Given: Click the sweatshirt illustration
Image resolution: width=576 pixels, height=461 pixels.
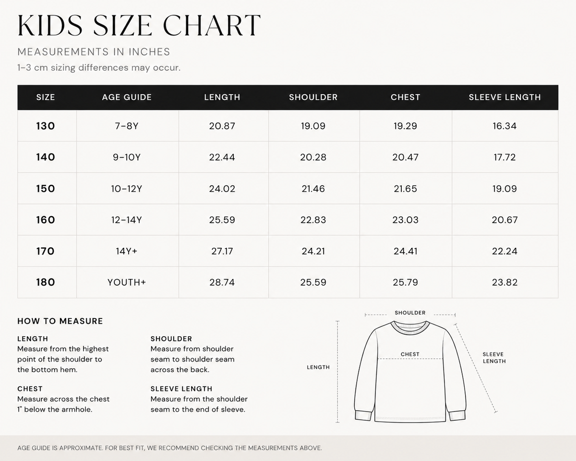Looking at the screenshot, I should [410, 372].
